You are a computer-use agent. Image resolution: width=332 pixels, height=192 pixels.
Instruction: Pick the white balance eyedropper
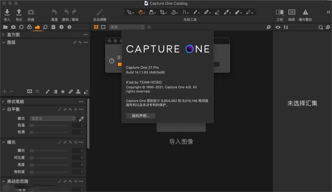coord(81,119)
